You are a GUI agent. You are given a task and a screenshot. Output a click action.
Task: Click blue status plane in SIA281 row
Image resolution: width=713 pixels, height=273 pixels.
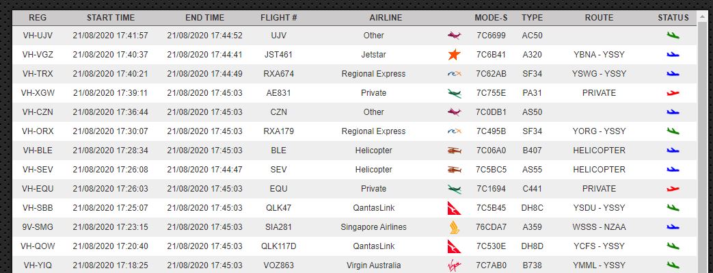tap(673, 227)
